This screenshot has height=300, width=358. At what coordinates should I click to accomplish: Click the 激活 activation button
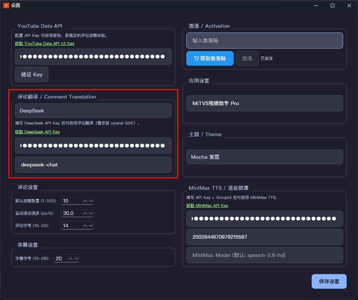point(247,58)
